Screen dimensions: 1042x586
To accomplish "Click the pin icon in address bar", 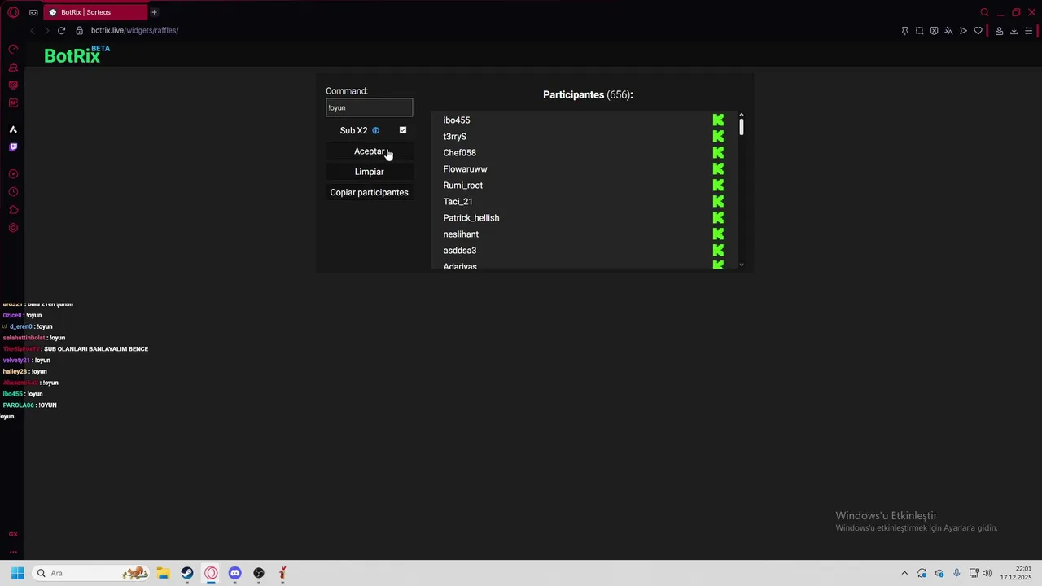I will point(904,31).
